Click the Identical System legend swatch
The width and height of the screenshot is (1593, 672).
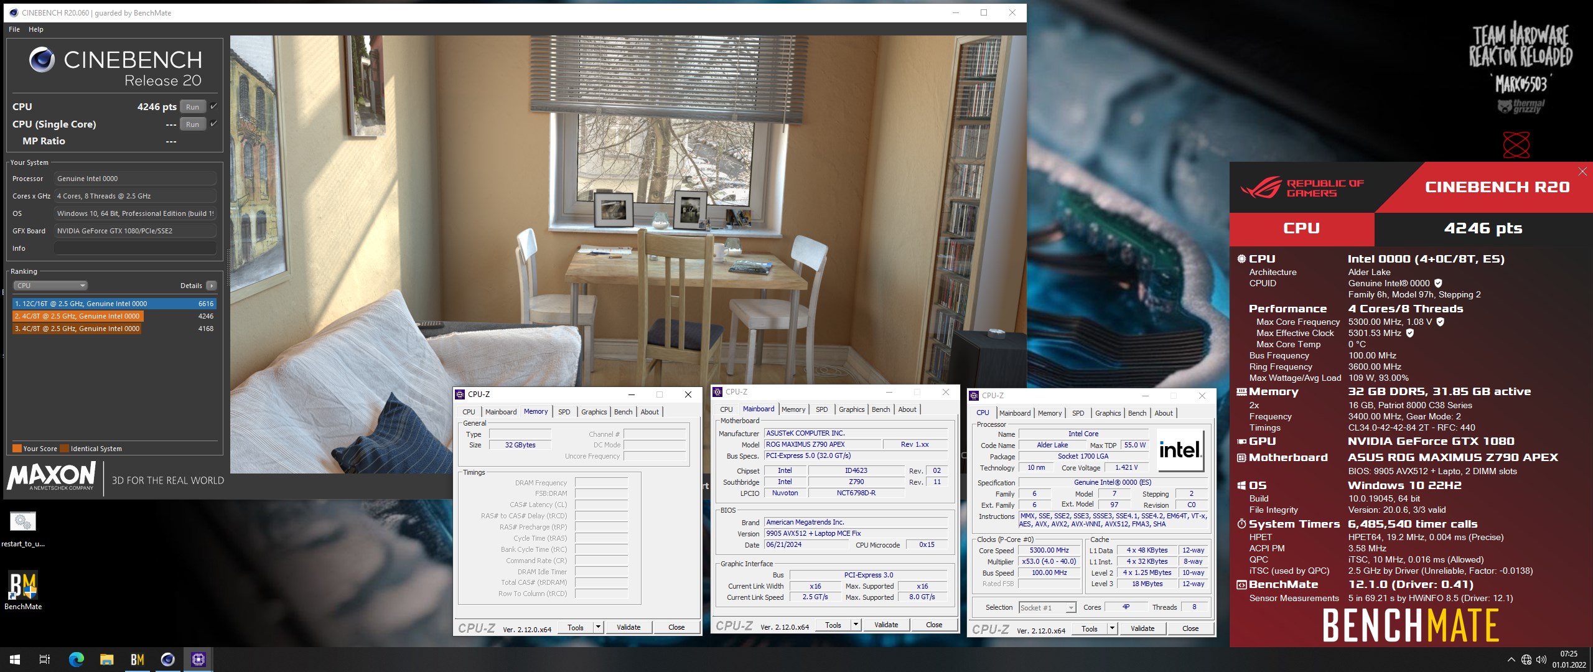(65, 449)
